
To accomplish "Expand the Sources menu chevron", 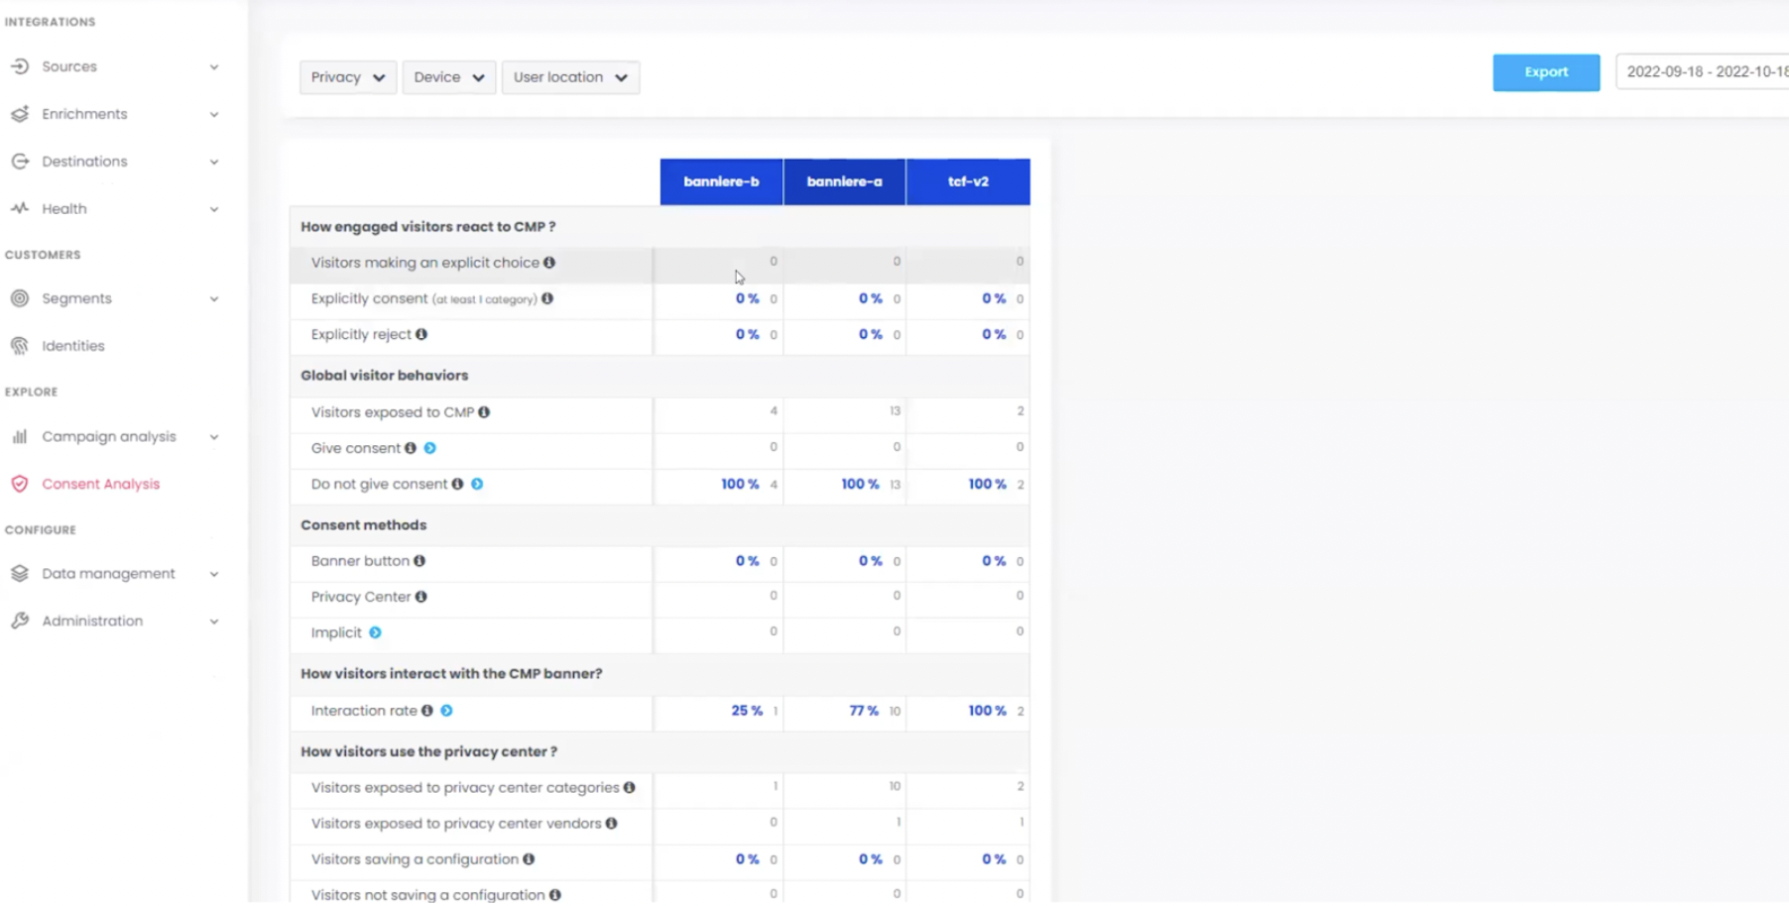I will [x=214, y=67].
